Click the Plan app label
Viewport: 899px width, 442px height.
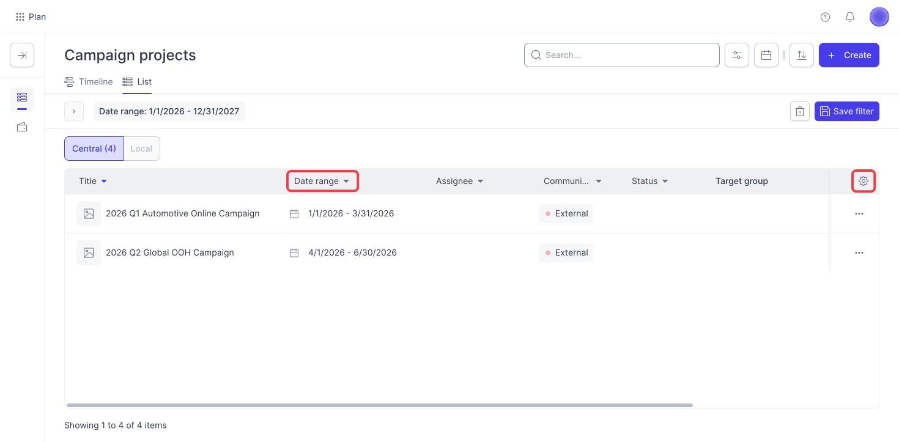[x=37, y=17]
